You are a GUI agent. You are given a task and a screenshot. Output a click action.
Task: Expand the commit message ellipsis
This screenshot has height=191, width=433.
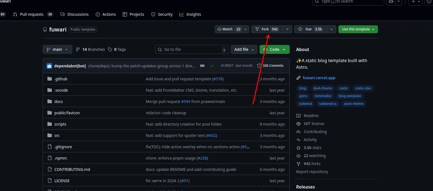(202, 66)
